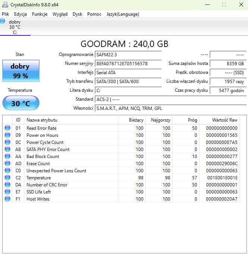Select the SATA PHY Error Count attribute name
Viewport: 248px width, 255px height.
tap(48, 149)
